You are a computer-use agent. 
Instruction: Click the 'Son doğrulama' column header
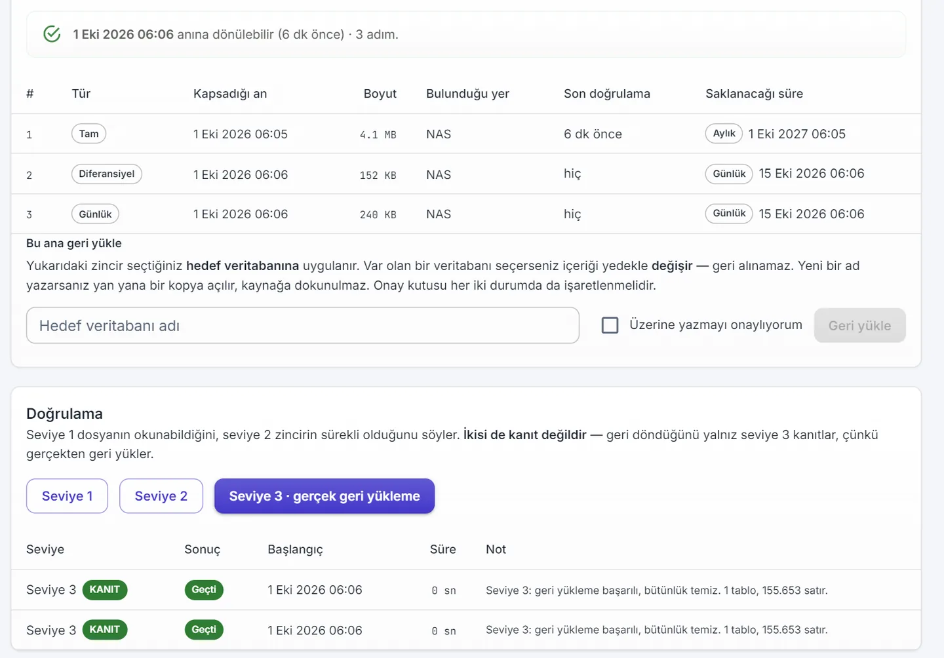pos(607,94)
